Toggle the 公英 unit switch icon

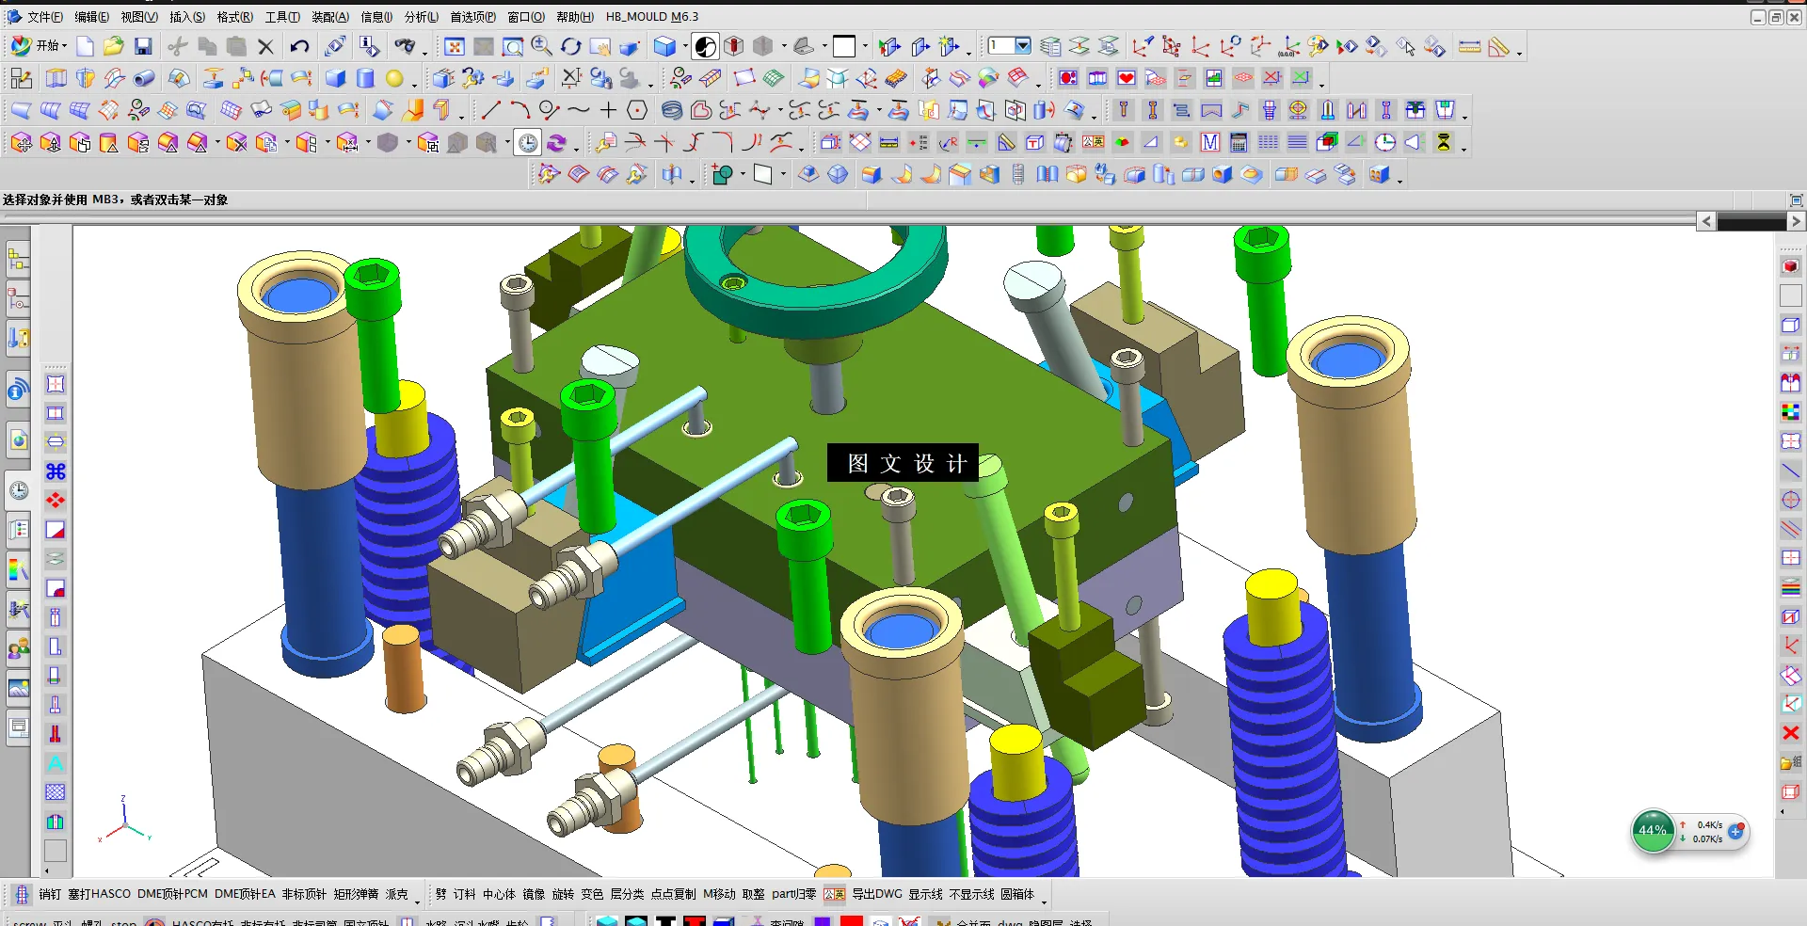click(x=834, y=894)
